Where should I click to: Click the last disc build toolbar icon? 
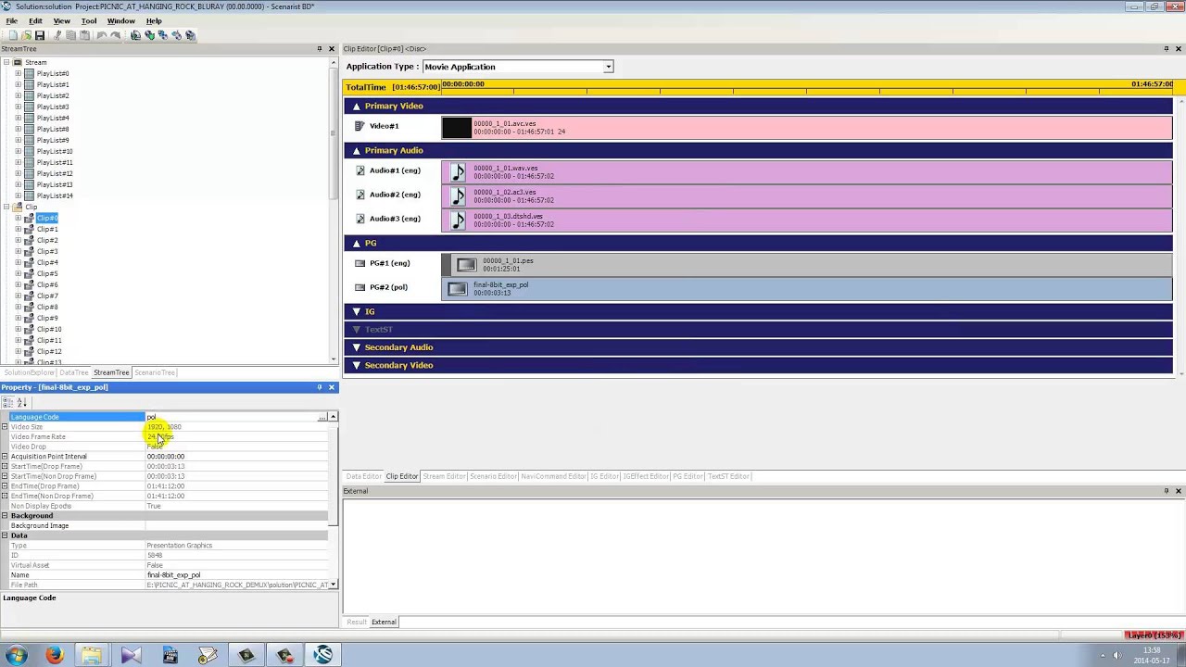point(191,35)
